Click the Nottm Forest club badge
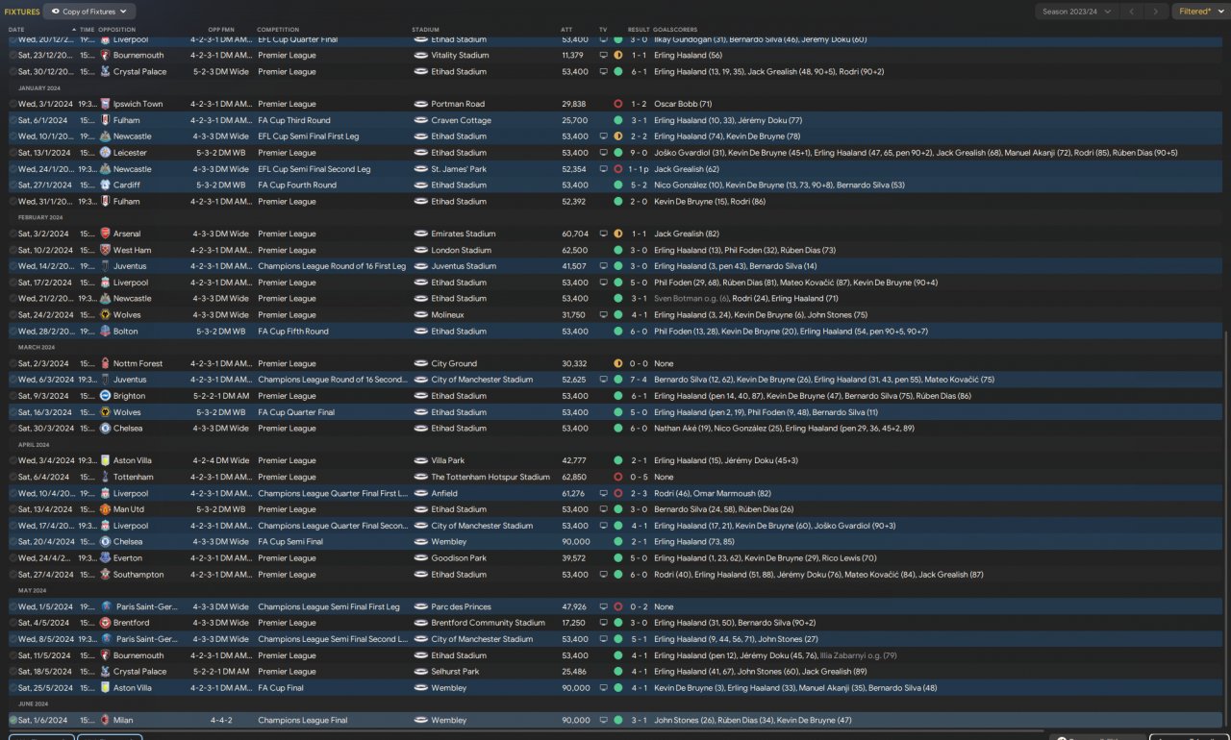The width and height of the screenshot is (1231, 740). [x=106, y=364]
